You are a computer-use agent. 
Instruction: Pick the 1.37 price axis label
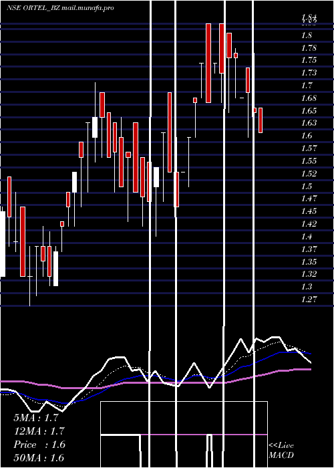point(309,249)
